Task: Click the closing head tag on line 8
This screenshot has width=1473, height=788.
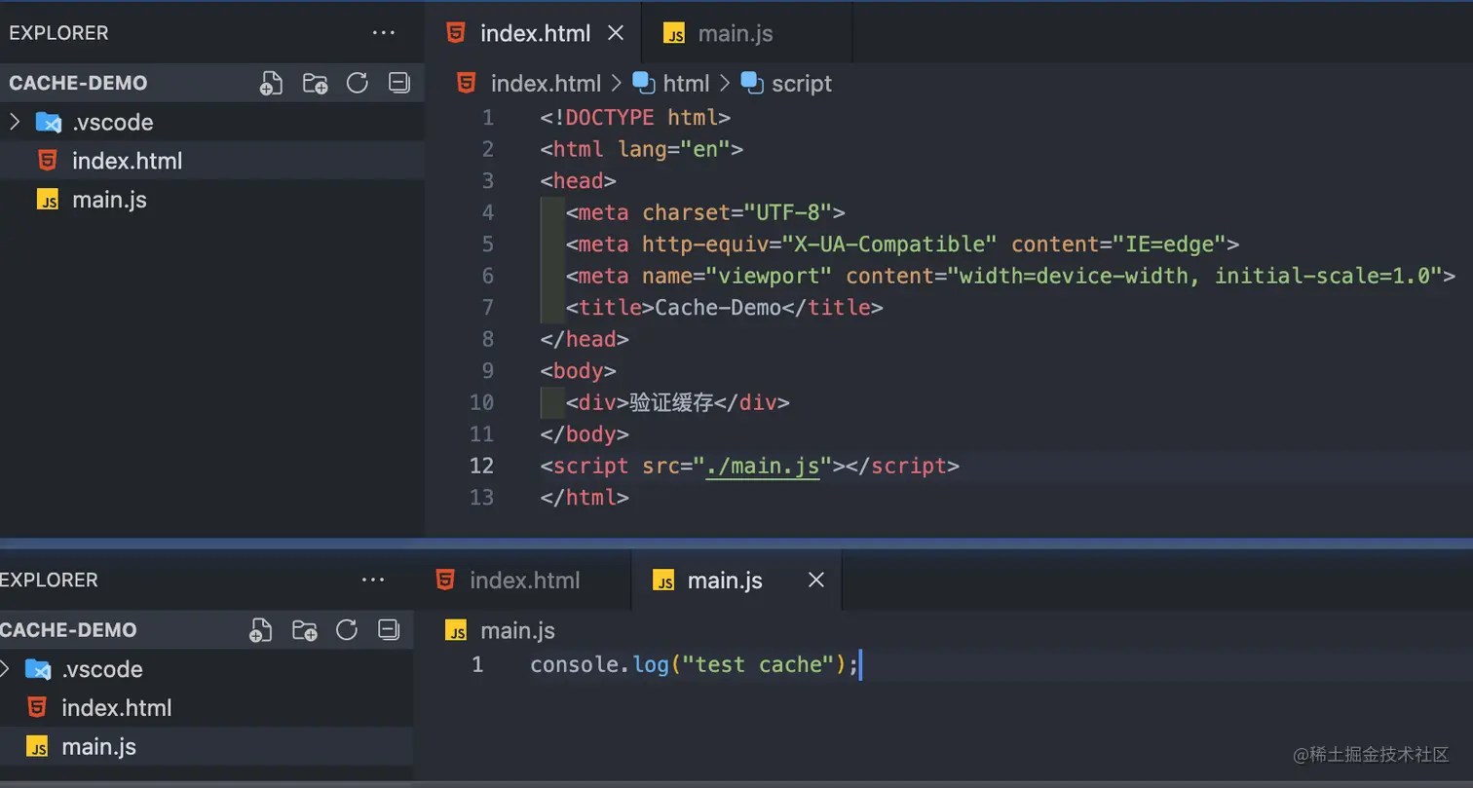Action: pos(585,339)
